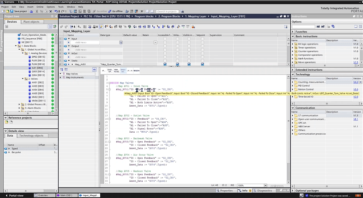Screen dimensions: 363x198
Task: Toggle Accessible from HMI checkbox for Map_AV01
Action: [x=165, y=64]
